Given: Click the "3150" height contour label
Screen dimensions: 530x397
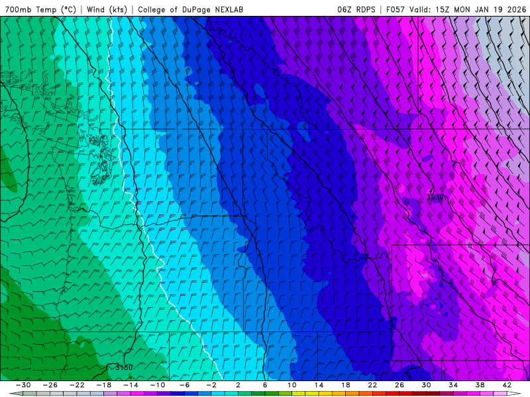Looking at the screenshot, I should [x=124, y=367].
